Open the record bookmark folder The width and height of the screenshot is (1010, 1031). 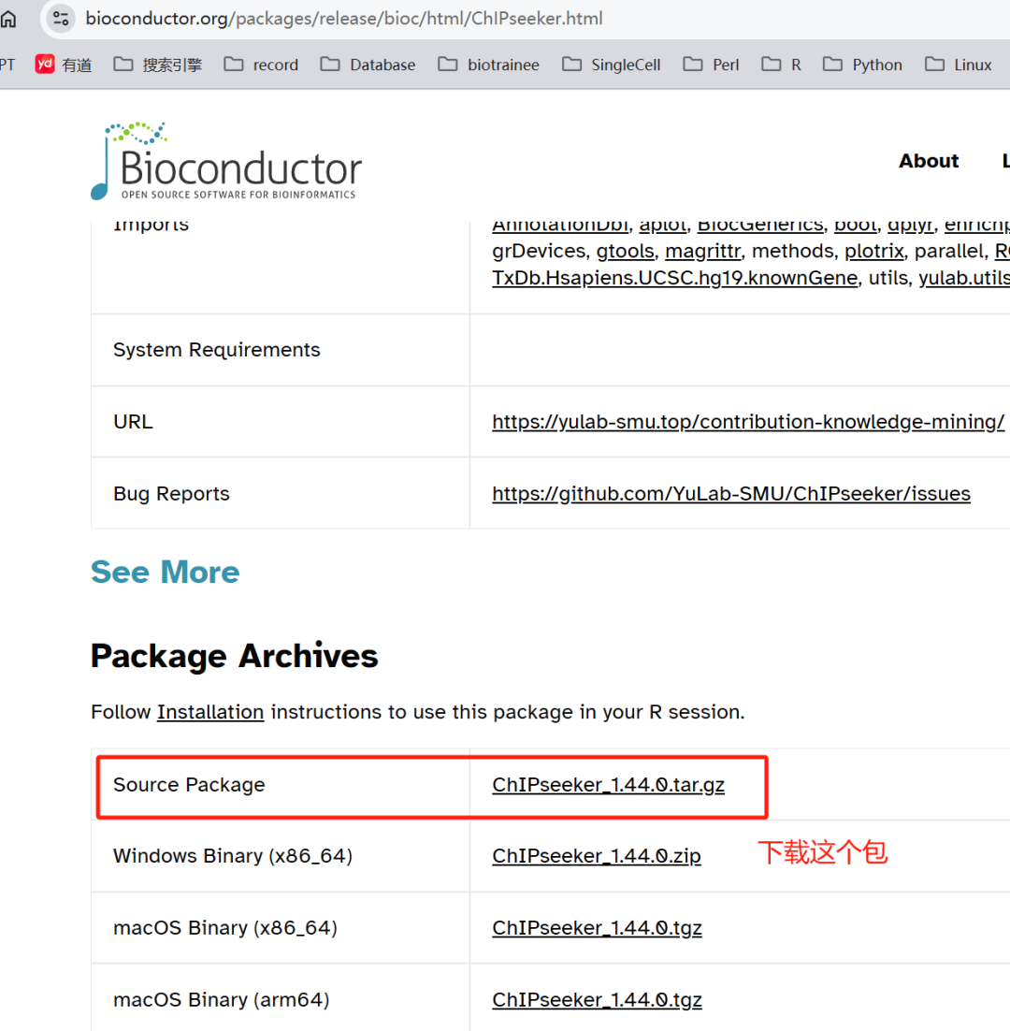pos(261,65)
